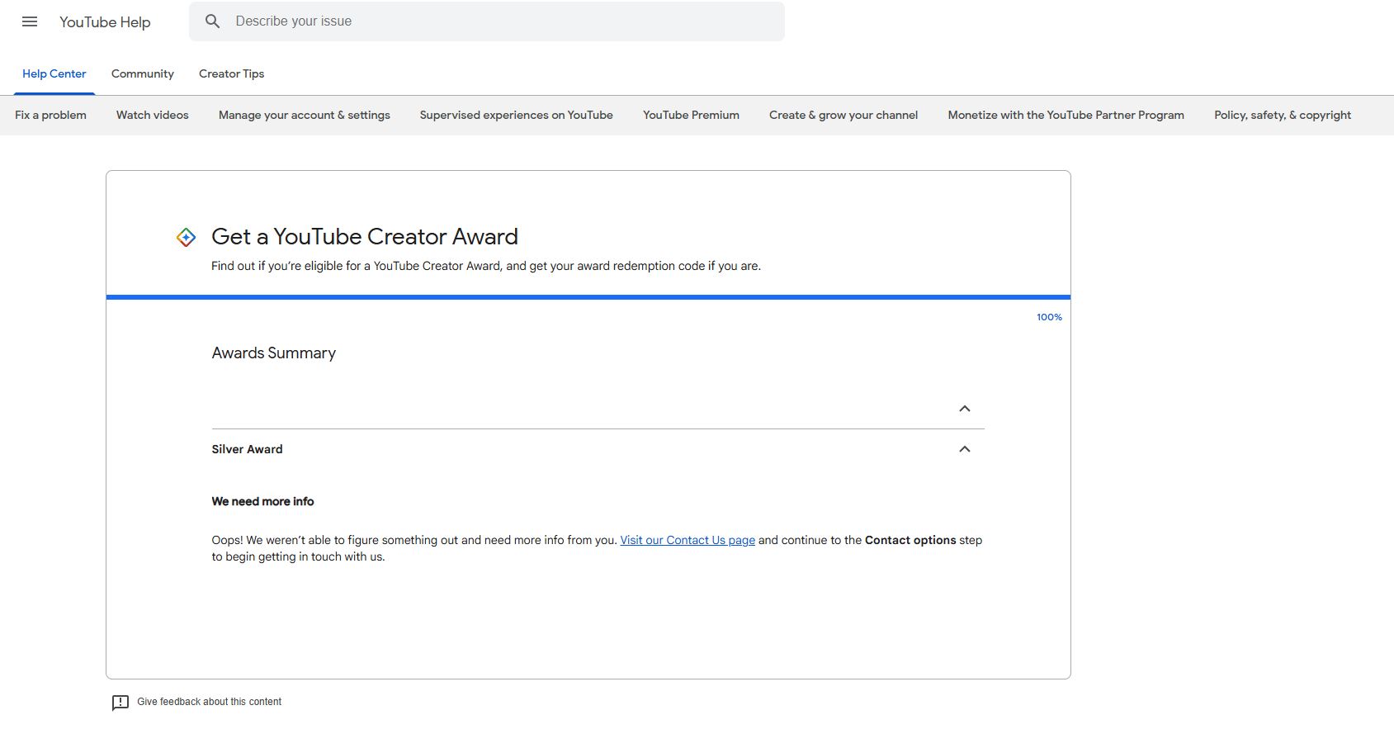The height and width of the screenshot is (748, 1394).
Task: Follow the Visit our Contact Us page link
Action: (687, 540)
